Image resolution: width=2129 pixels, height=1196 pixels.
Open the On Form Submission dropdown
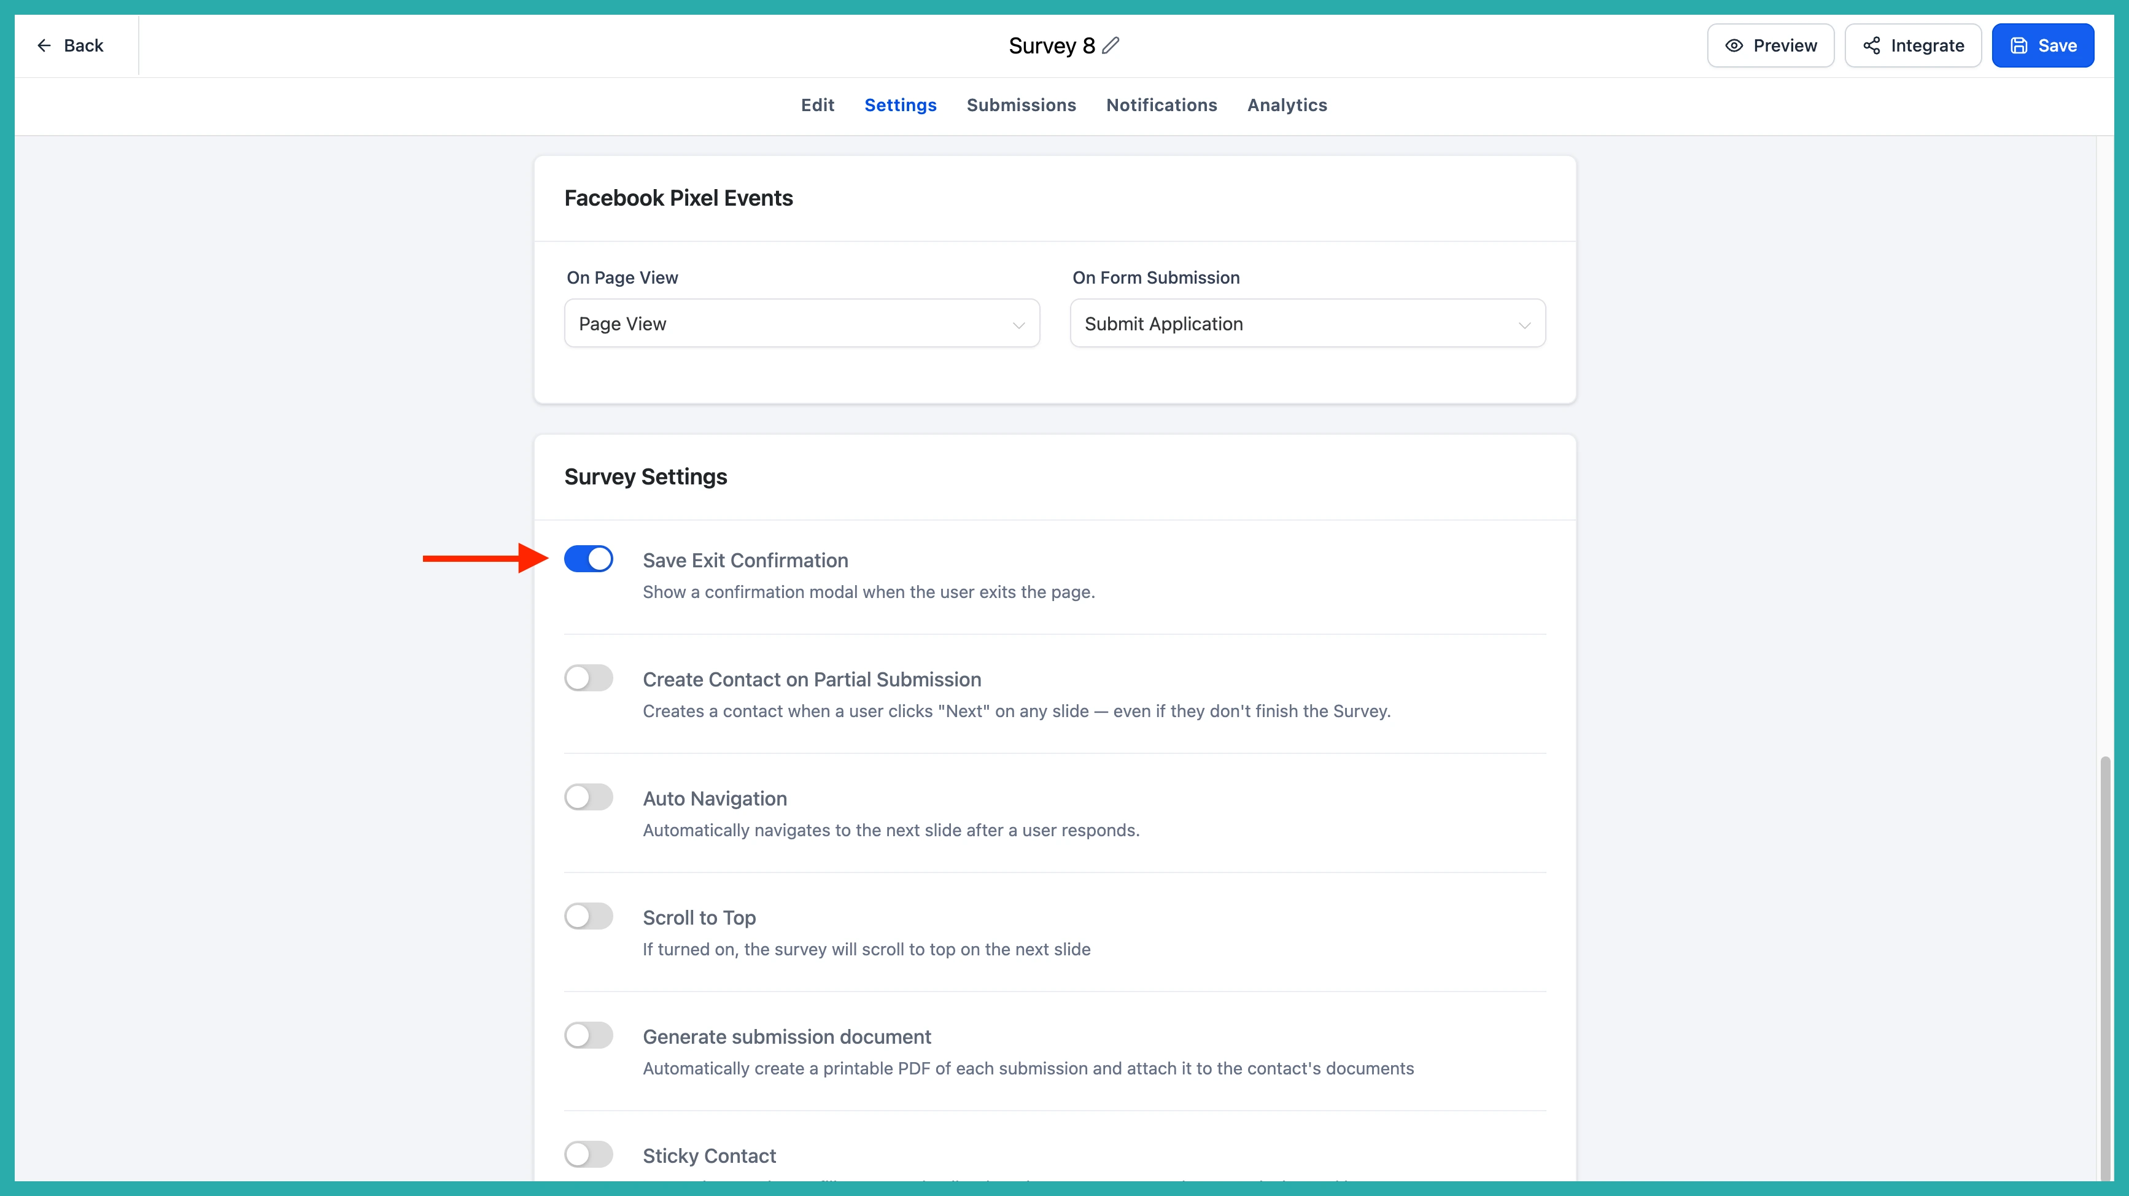tap(1308, 323)
